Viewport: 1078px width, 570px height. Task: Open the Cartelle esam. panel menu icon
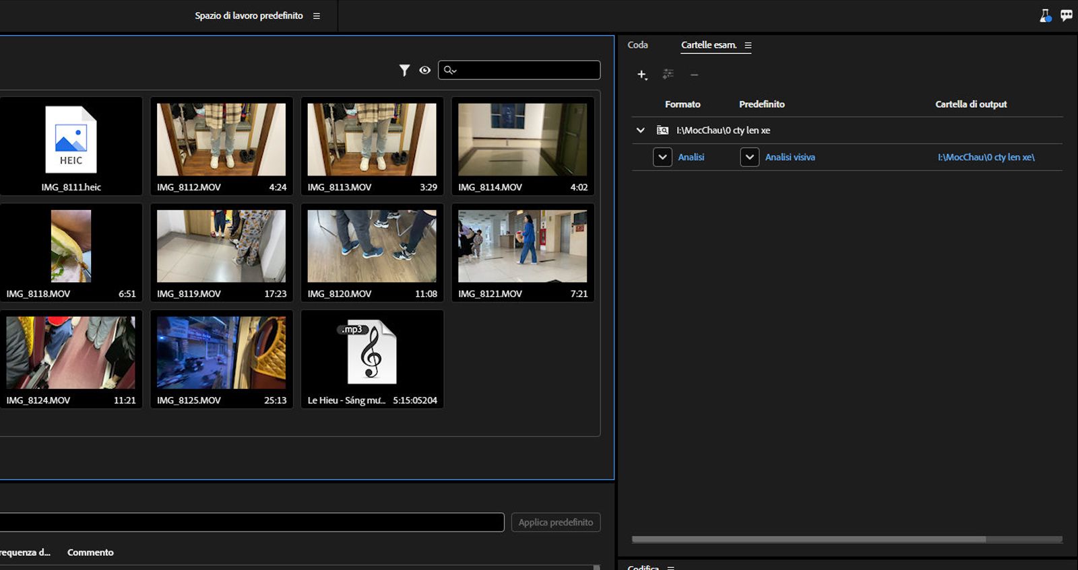point(748,45)
